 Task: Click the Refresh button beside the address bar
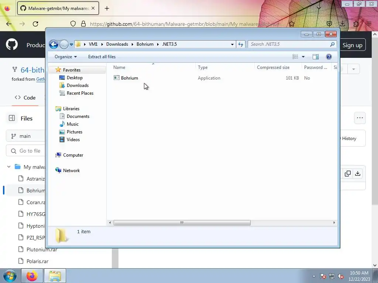pyautogui.click(x=241, y=44)
